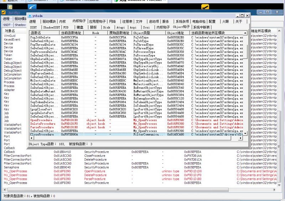
Task: Click the AntiSpy title bar icon
Action: coord(4,13)
